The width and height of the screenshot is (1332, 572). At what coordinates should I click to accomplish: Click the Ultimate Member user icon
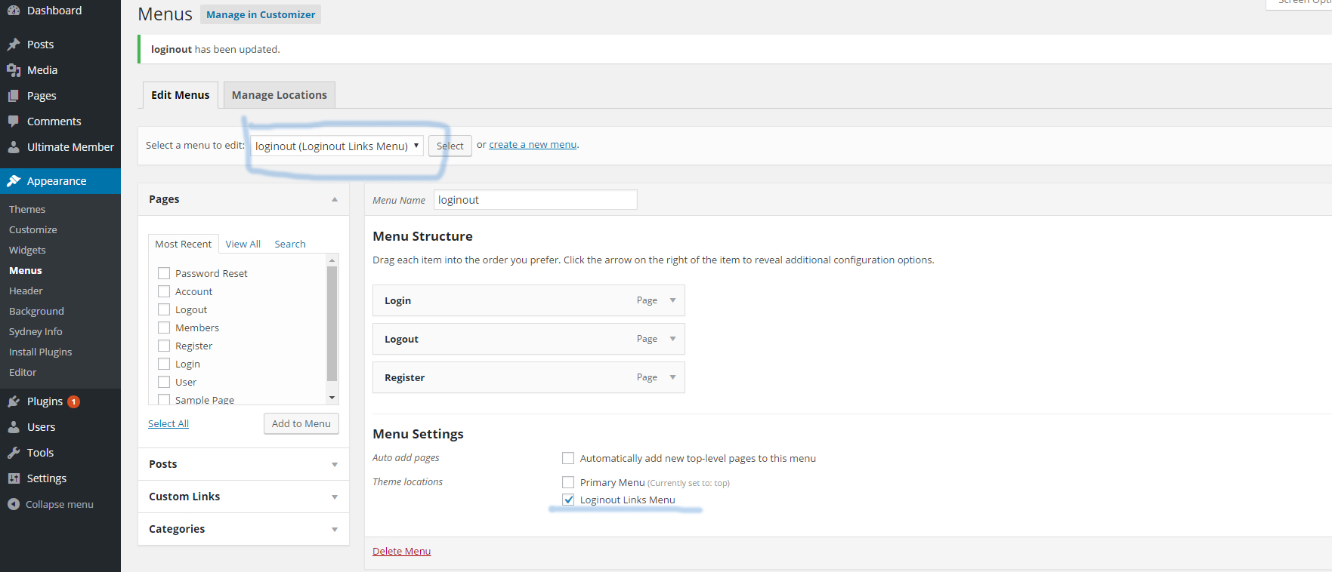pos(14,147)
